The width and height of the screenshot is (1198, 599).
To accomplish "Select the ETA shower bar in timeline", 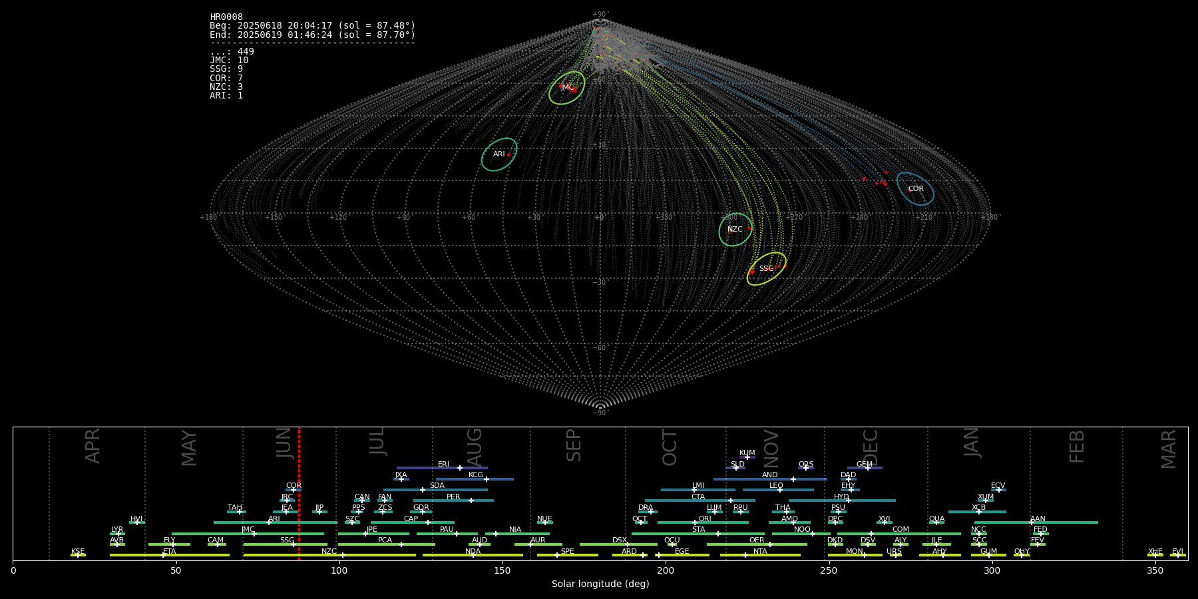I will tap(170, 555).
